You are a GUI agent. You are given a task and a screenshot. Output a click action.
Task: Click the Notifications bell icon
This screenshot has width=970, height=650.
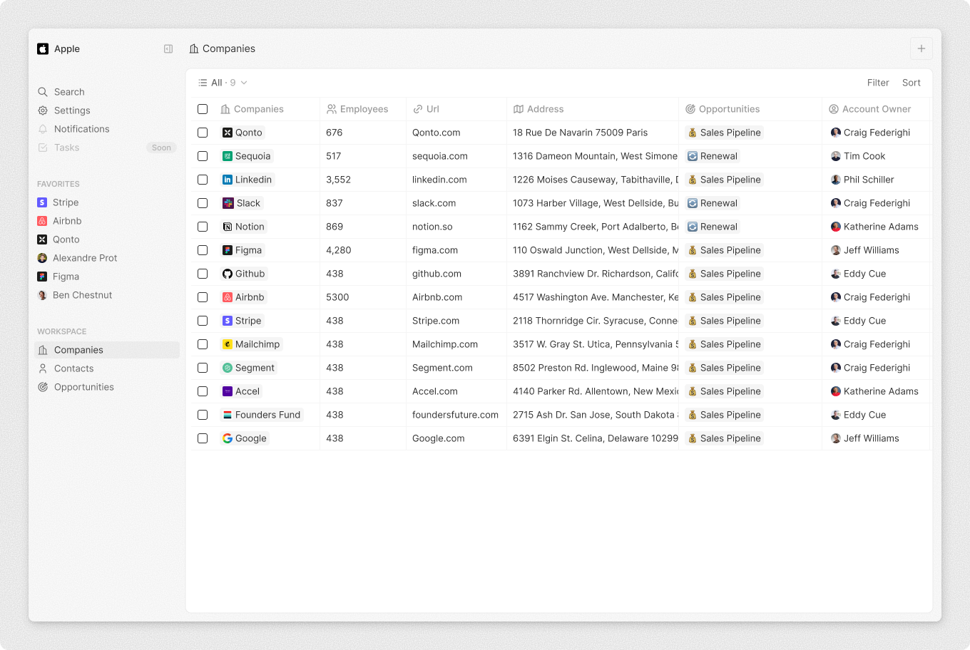(x=43, y=129)
